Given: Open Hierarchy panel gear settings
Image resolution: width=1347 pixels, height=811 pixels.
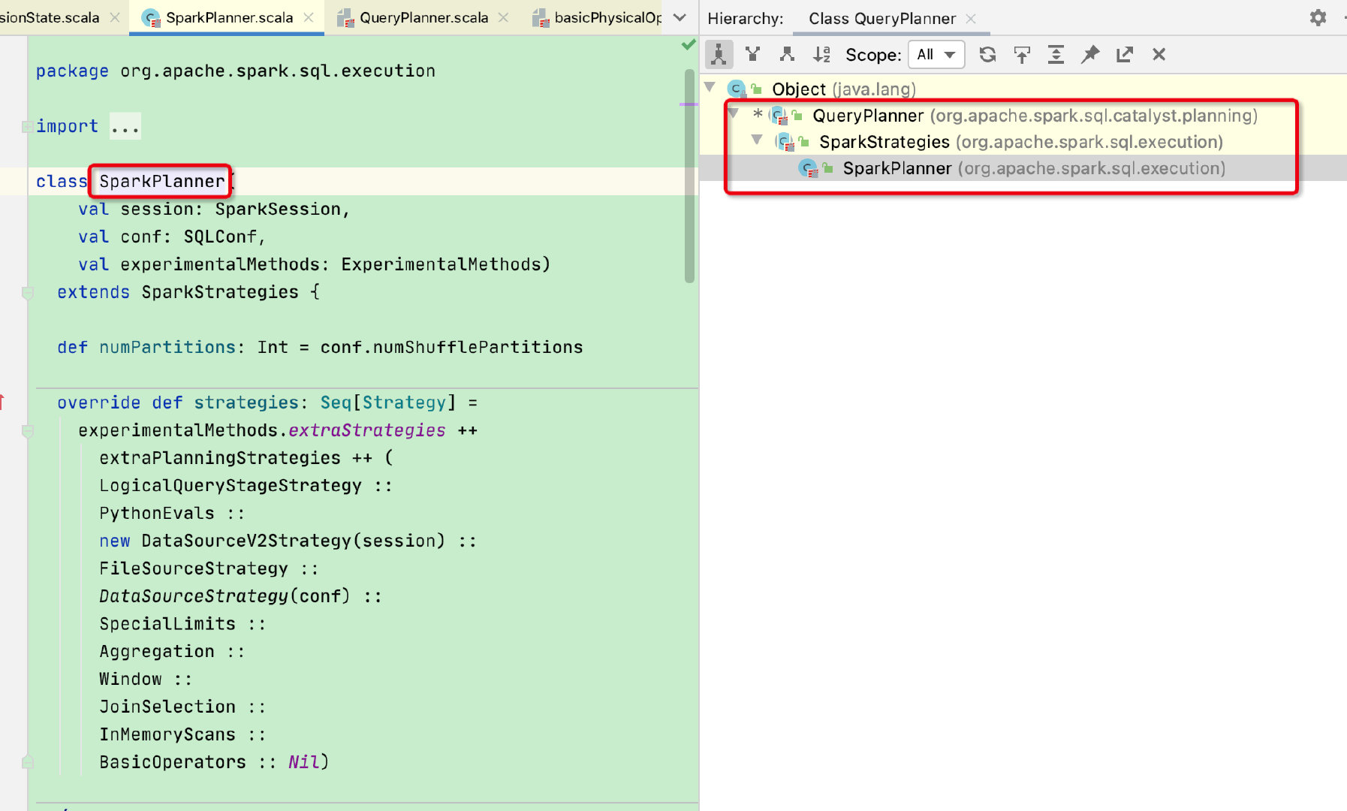Looking at the screenshot, I should tap(1318, 17).
